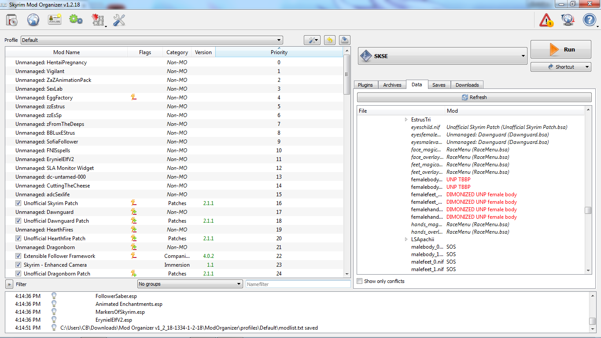
Task: Click the flag icon on Unofficial Dragonborn Patch row
Action: (133, 274)
